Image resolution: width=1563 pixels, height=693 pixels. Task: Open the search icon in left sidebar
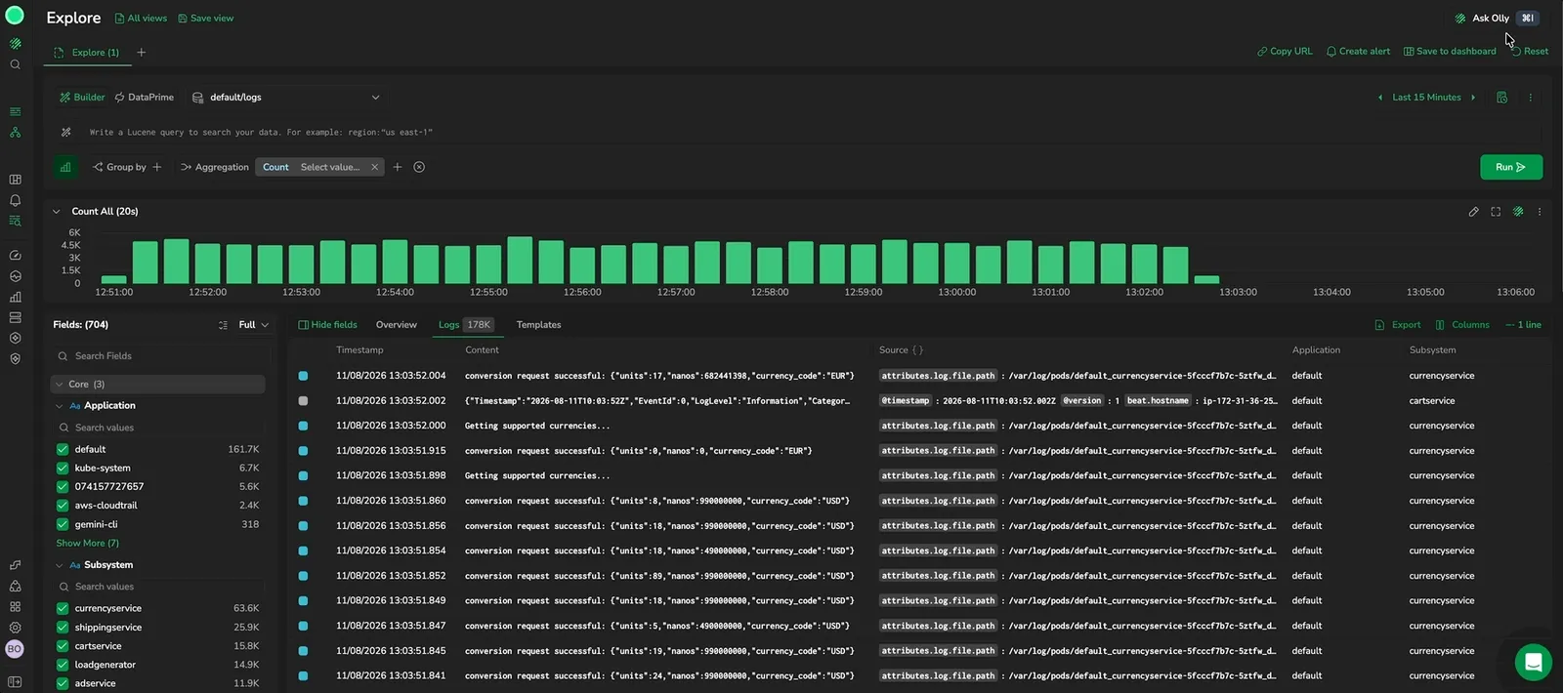pos(15,64)
